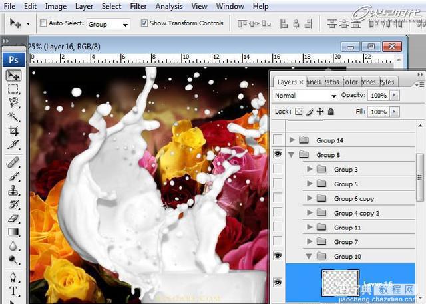
Task: Select the Move tool in toolbox
Action: [13, 75]
